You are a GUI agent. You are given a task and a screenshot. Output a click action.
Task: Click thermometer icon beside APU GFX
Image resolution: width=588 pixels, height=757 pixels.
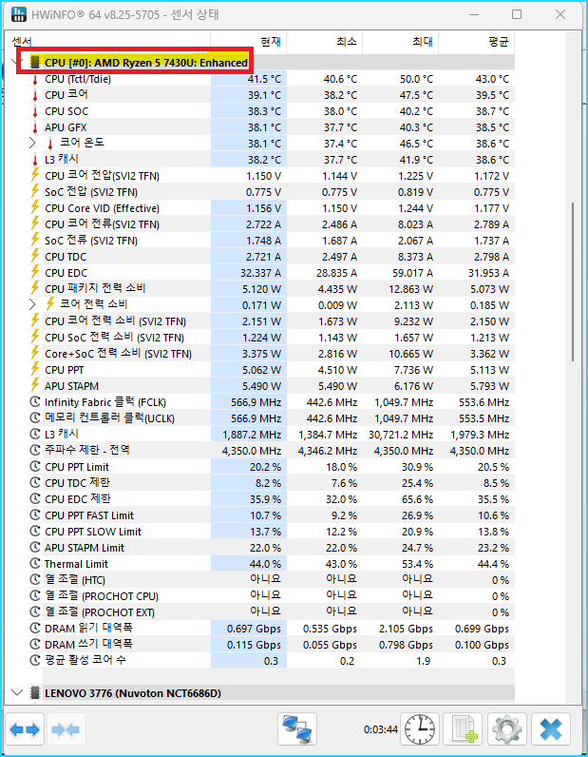coord(35,127)
